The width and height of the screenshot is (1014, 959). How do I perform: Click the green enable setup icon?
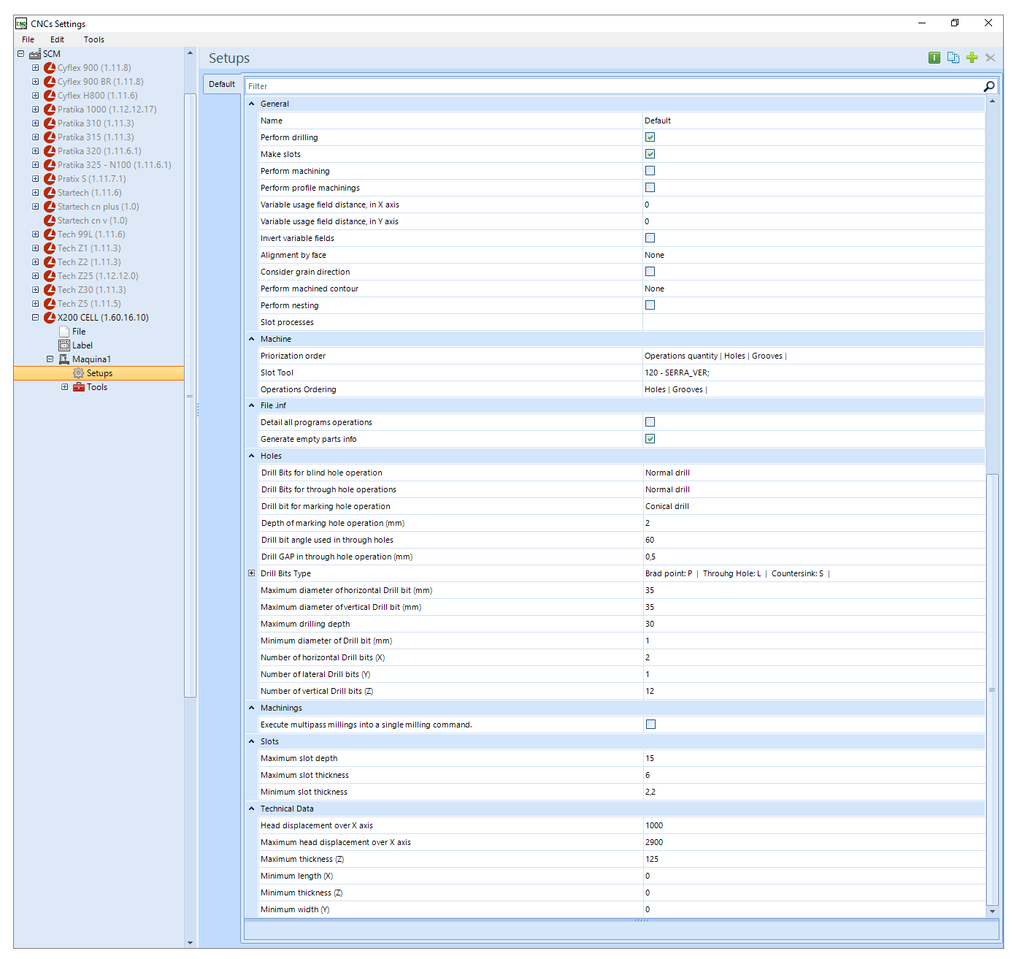934,58
